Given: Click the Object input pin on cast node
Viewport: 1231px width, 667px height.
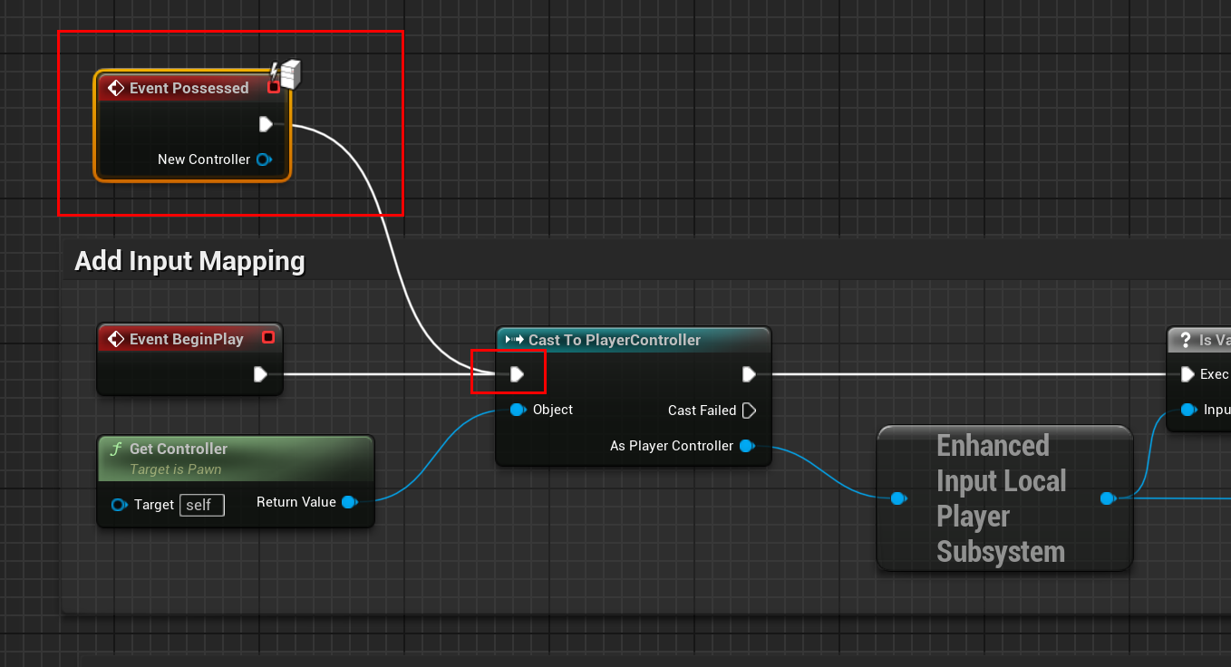Looking at the screenshot, I should [x=517, y=410].
